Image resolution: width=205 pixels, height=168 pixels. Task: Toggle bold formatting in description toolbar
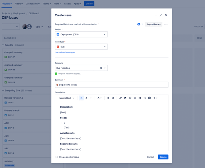point(81,98)
